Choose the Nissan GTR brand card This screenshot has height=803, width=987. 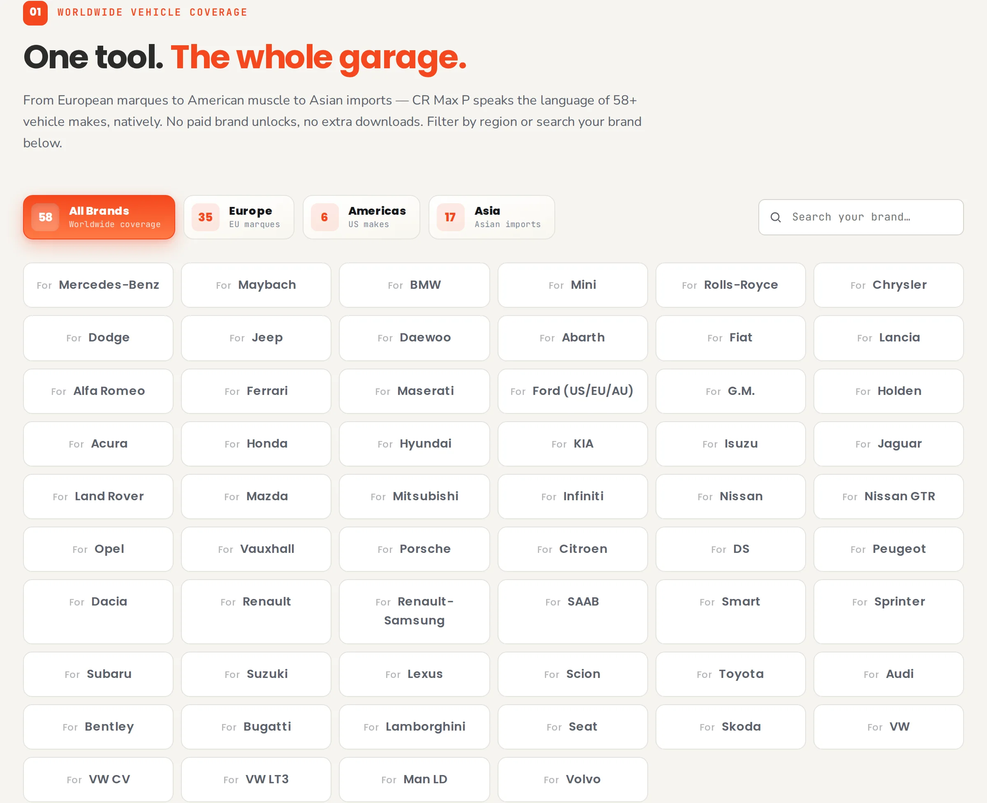889,497
